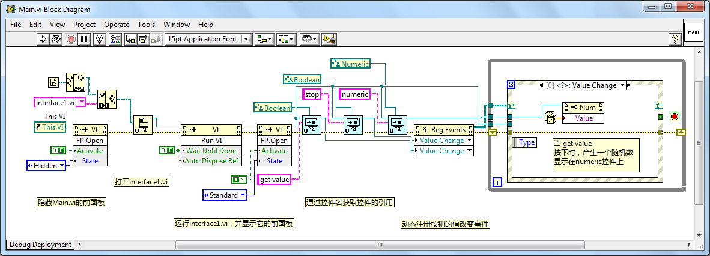Viewport: 710px width, 256px height.
Task: Click the Step Into icon
Action: coord(130,39)
